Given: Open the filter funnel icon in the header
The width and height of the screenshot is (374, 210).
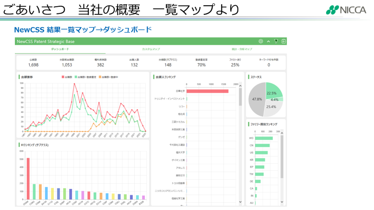Looking at the screenshot, I should pyautogui.click(x=276, y=41).
